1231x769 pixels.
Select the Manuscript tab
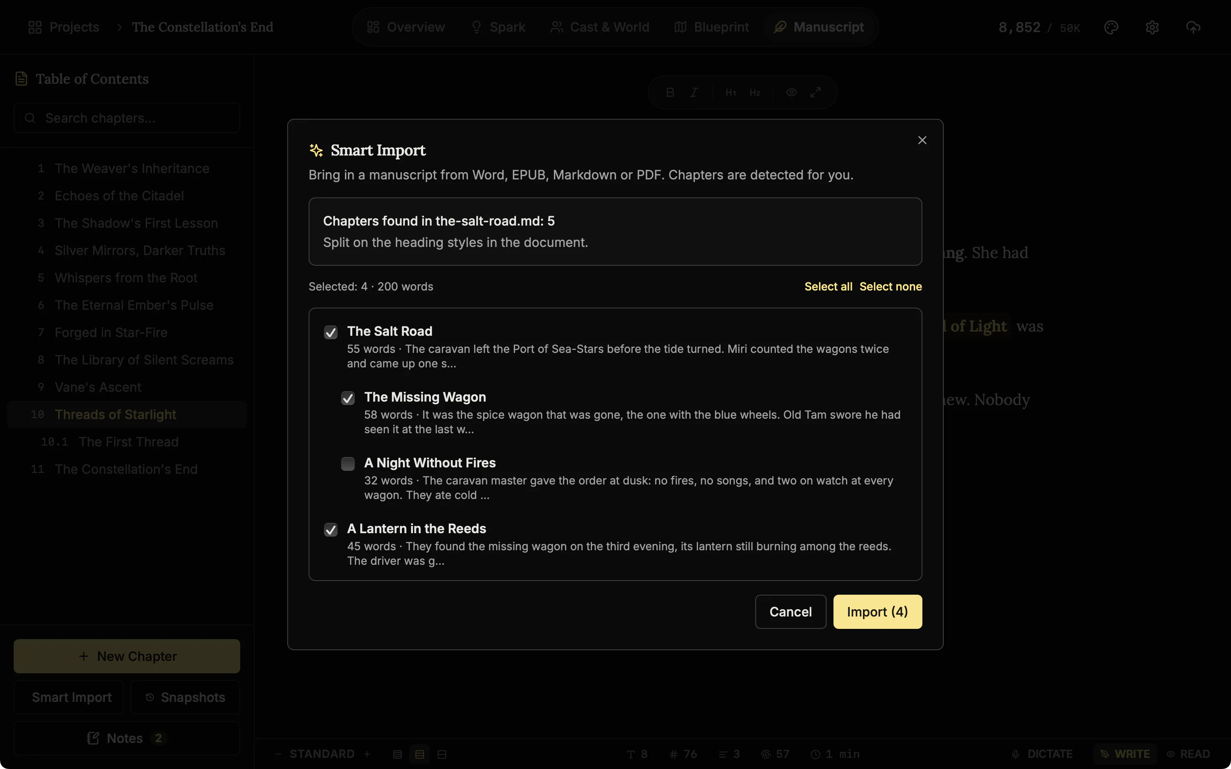(819, 27)
